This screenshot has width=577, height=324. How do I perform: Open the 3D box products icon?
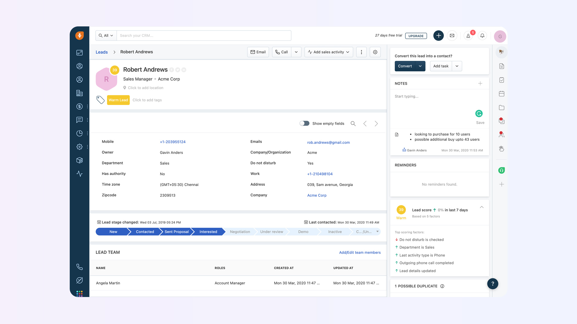(79, 160)
